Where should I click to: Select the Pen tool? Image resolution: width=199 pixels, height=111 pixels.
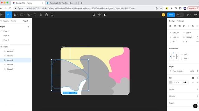point(28,15)
